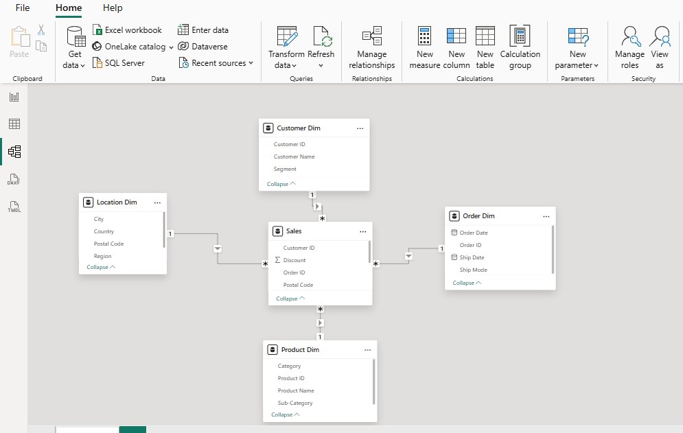683x433 pixels.
Task: Switch to Table view
Action: point(14,124)
